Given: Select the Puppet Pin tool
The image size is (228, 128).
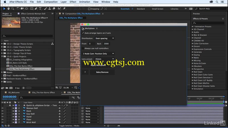Looking at the screenshot, I should (64, 9).
